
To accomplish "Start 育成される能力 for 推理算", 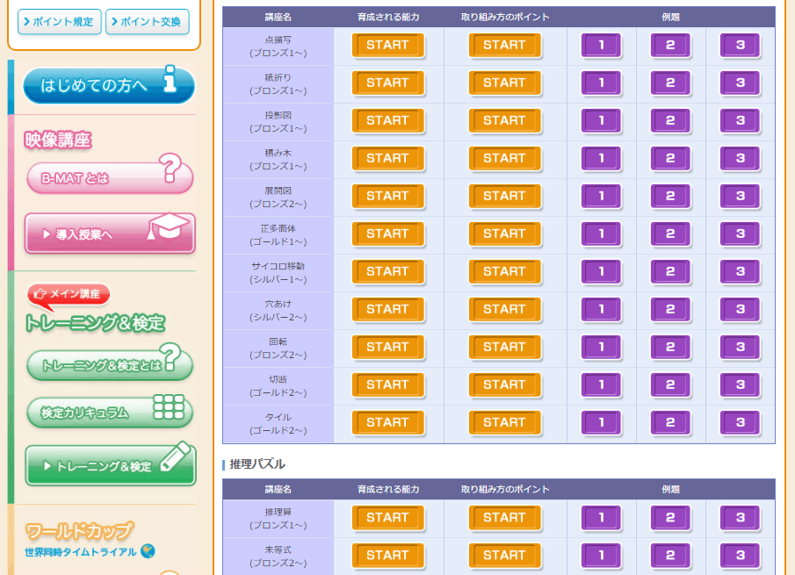I will (387, 518).
